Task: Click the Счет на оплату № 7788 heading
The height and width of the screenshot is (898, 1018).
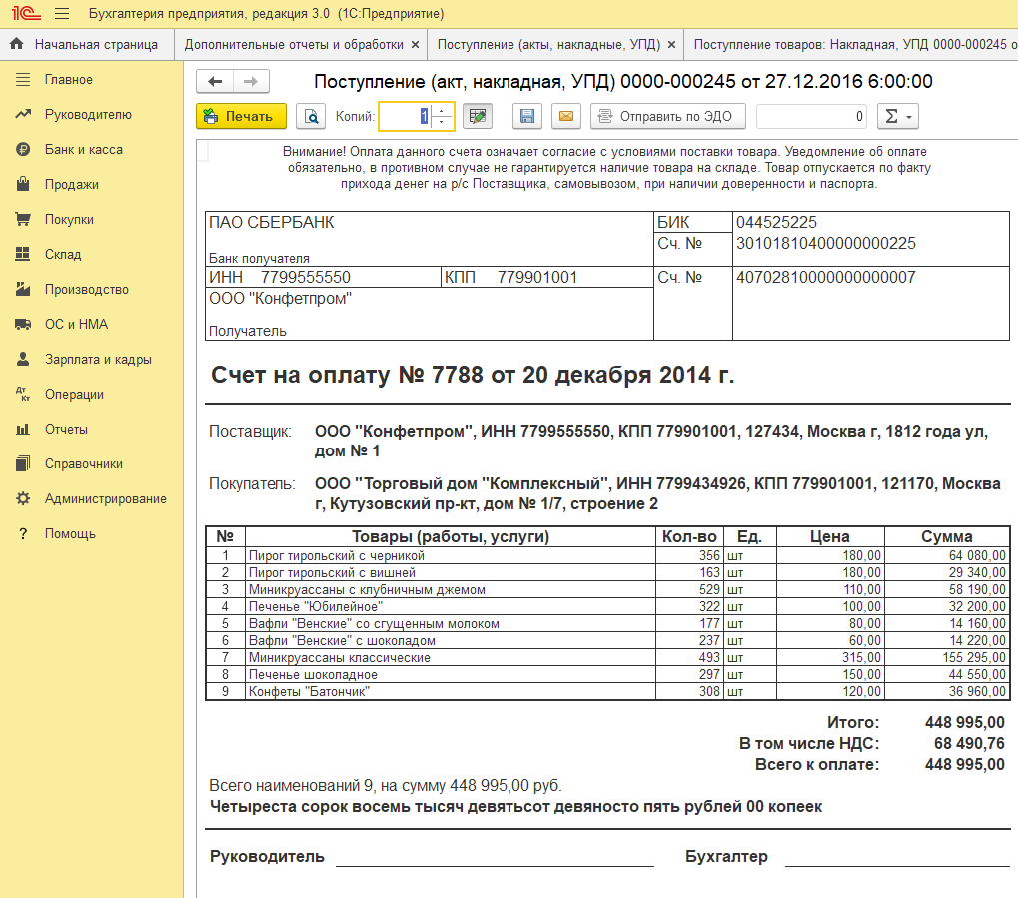Action: [473, 375]
